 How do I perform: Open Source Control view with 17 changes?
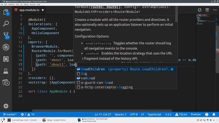(6, 35)
